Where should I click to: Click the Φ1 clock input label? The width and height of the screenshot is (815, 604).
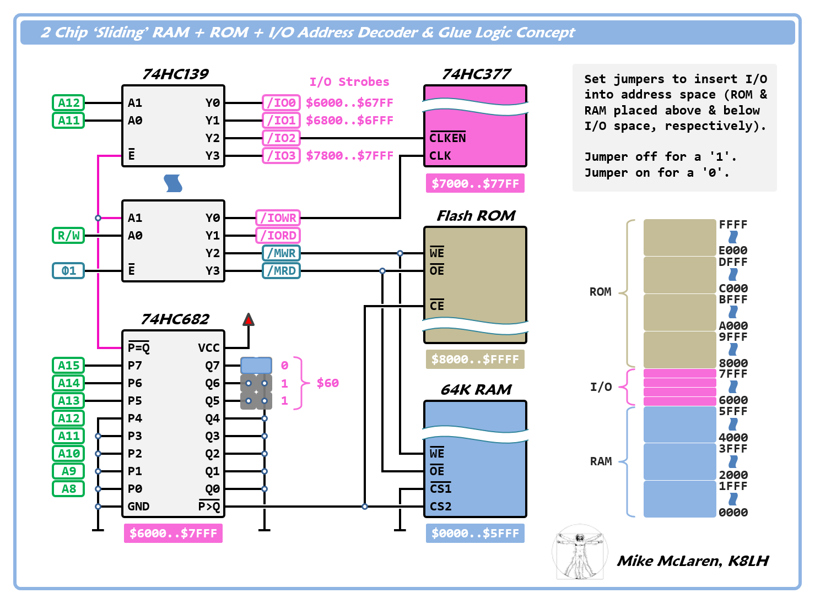point(68,271)
